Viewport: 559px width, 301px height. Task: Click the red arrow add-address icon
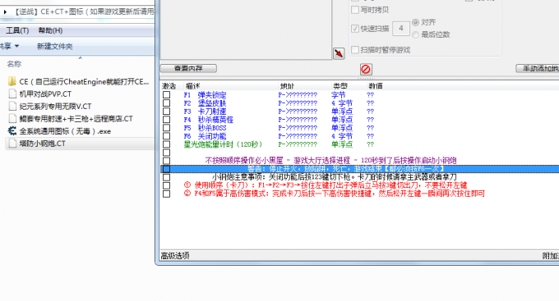click(339, 53)
